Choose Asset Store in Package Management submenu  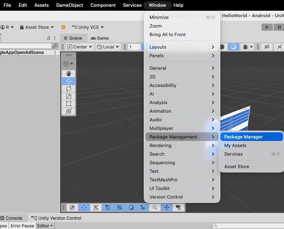251,166
